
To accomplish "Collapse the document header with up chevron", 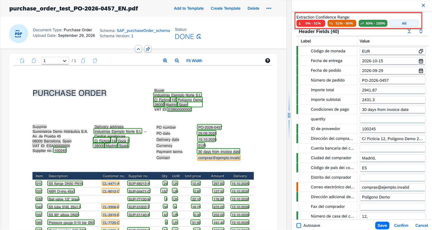I will tap(138, 49).
